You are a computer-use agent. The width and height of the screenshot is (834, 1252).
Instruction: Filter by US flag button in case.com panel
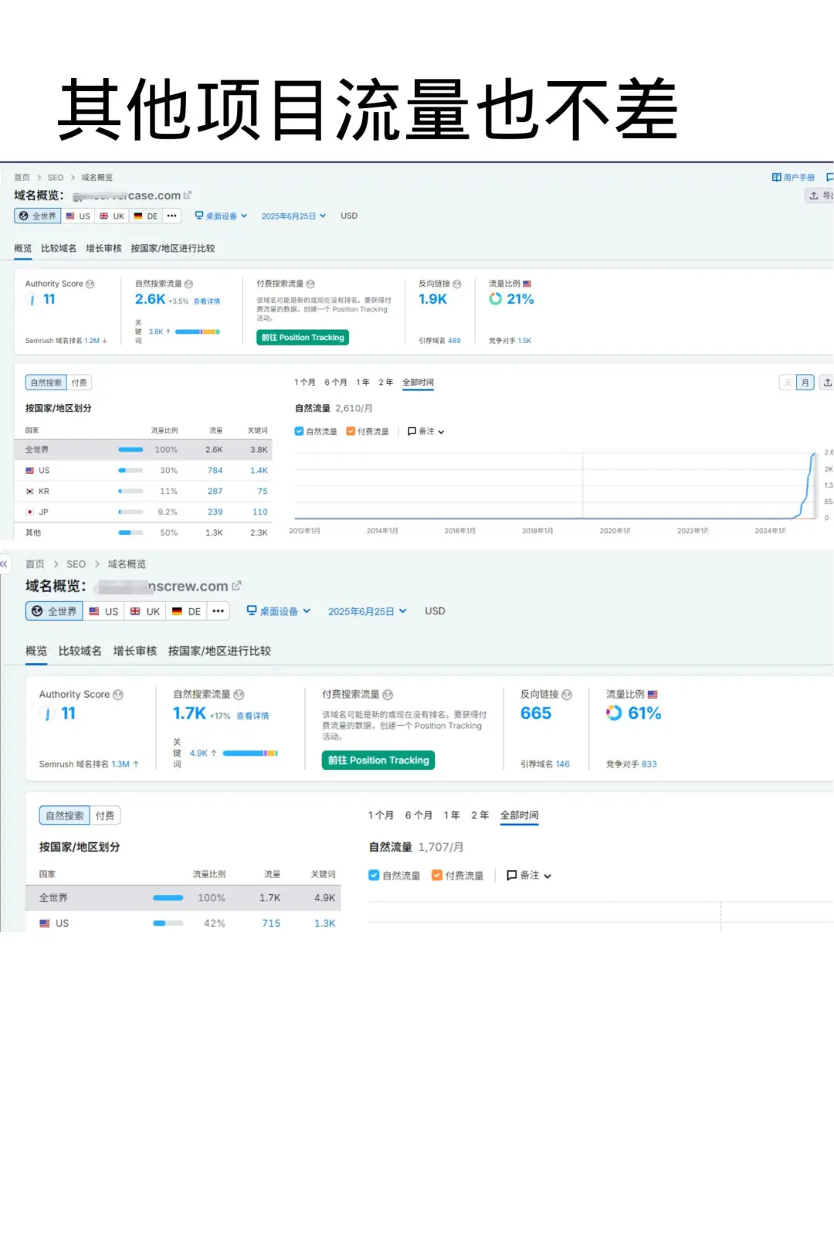78,216
